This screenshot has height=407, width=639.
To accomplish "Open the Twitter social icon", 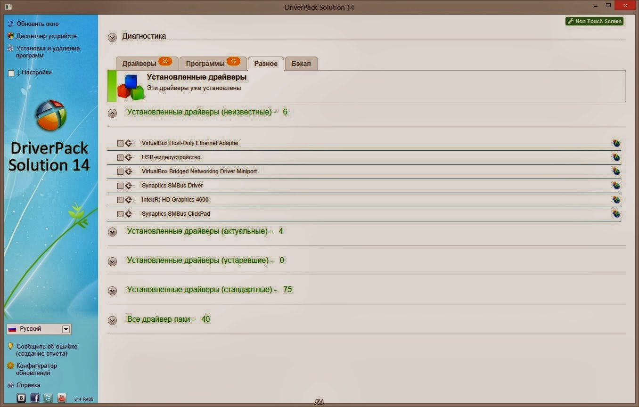I will 48,398.
